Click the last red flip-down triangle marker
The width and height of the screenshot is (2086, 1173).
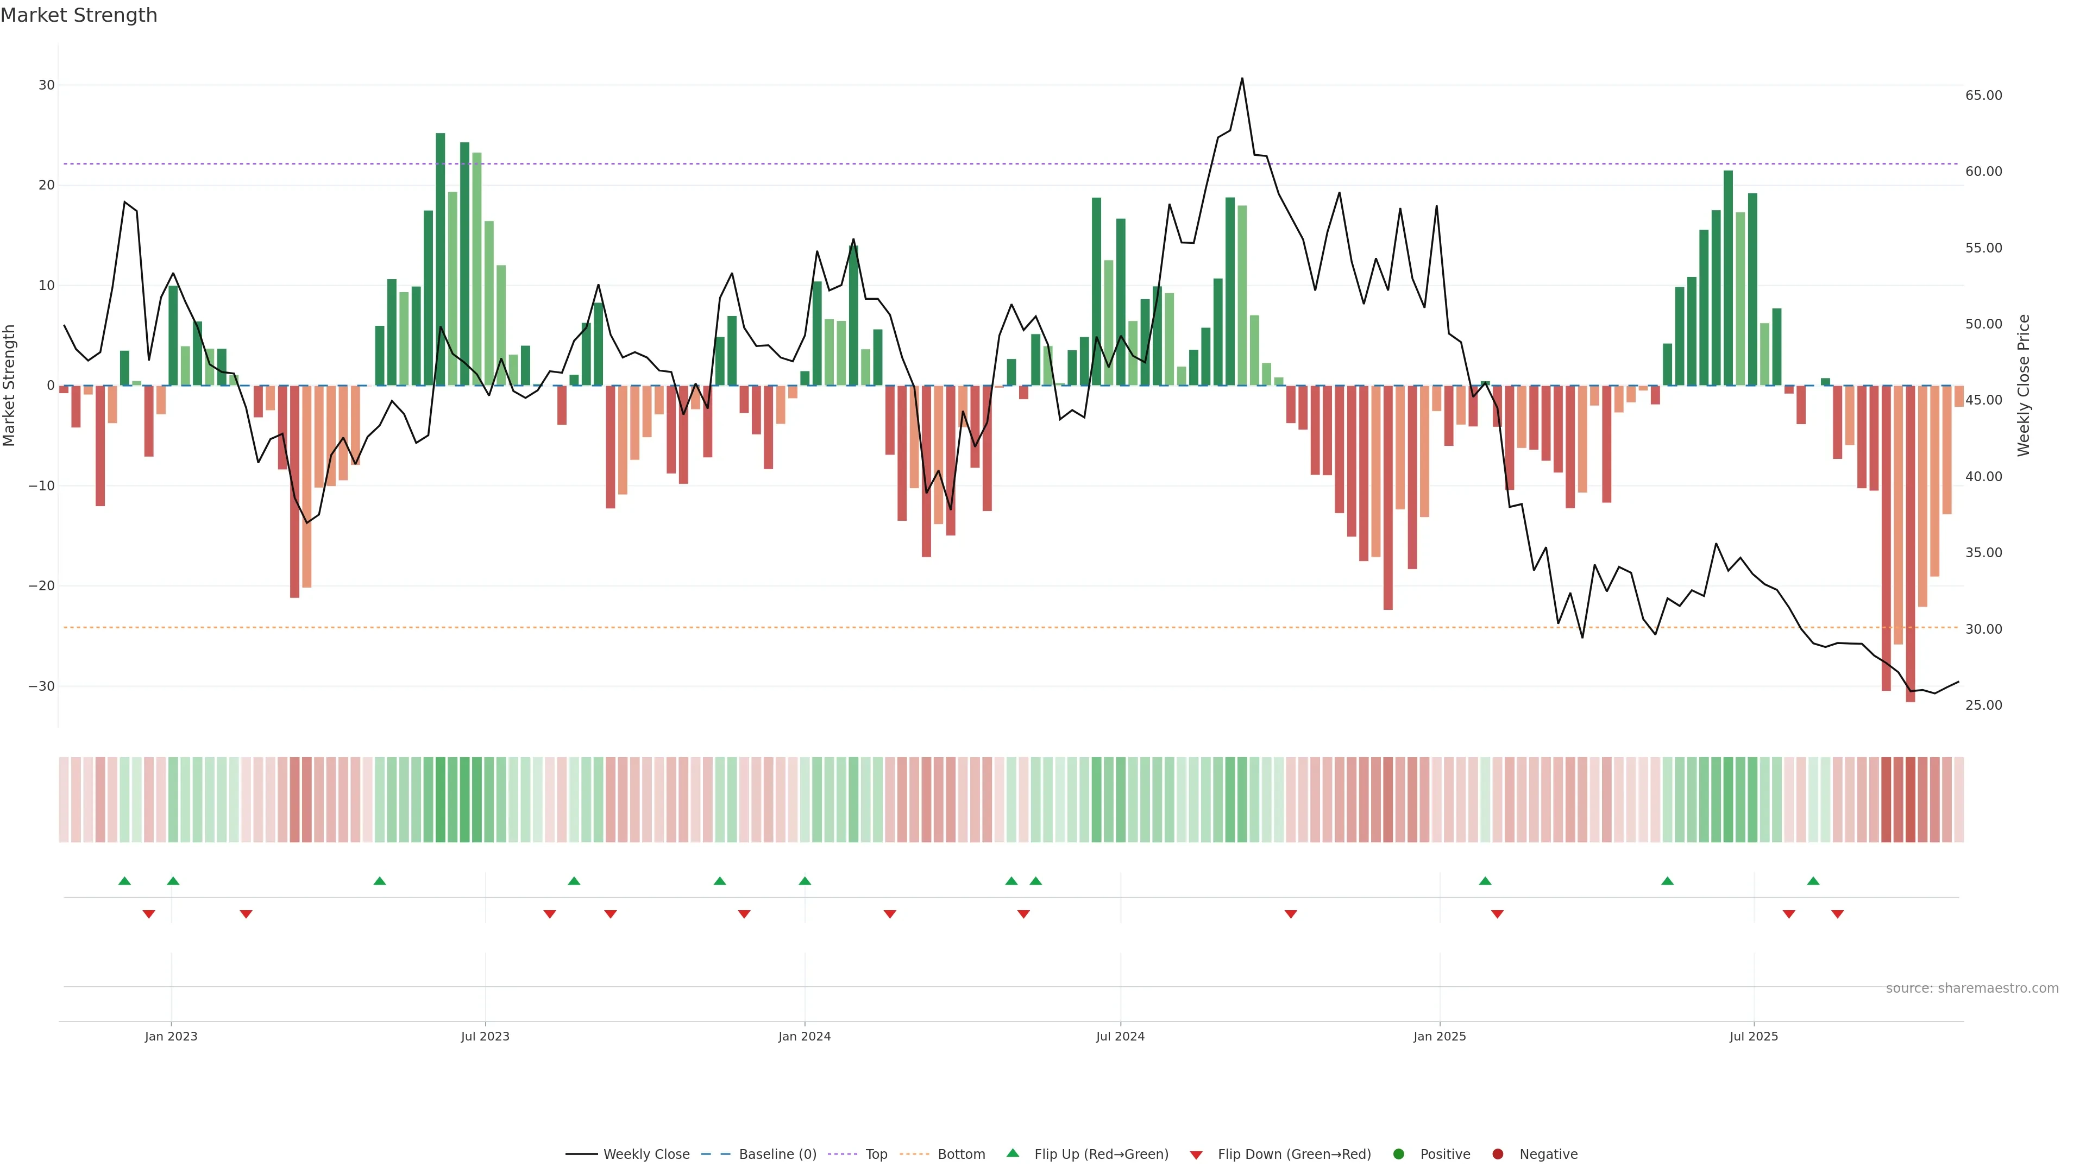[1837, 914]
